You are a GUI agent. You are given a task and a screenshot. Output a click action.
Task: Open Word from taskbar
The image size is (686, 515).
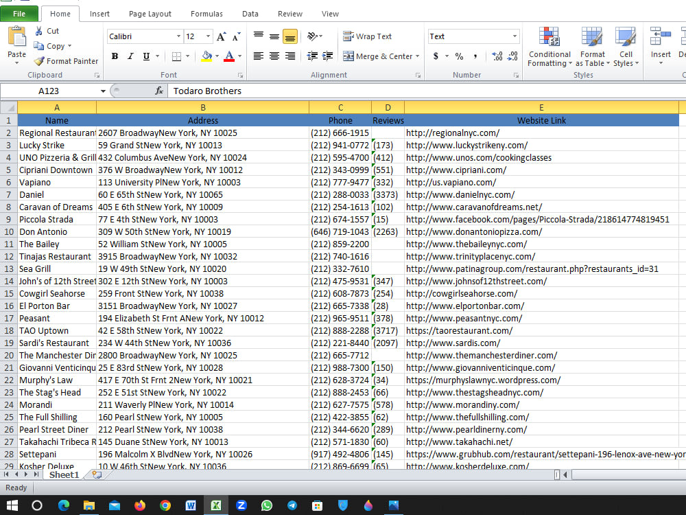click(x=190, y=505)
